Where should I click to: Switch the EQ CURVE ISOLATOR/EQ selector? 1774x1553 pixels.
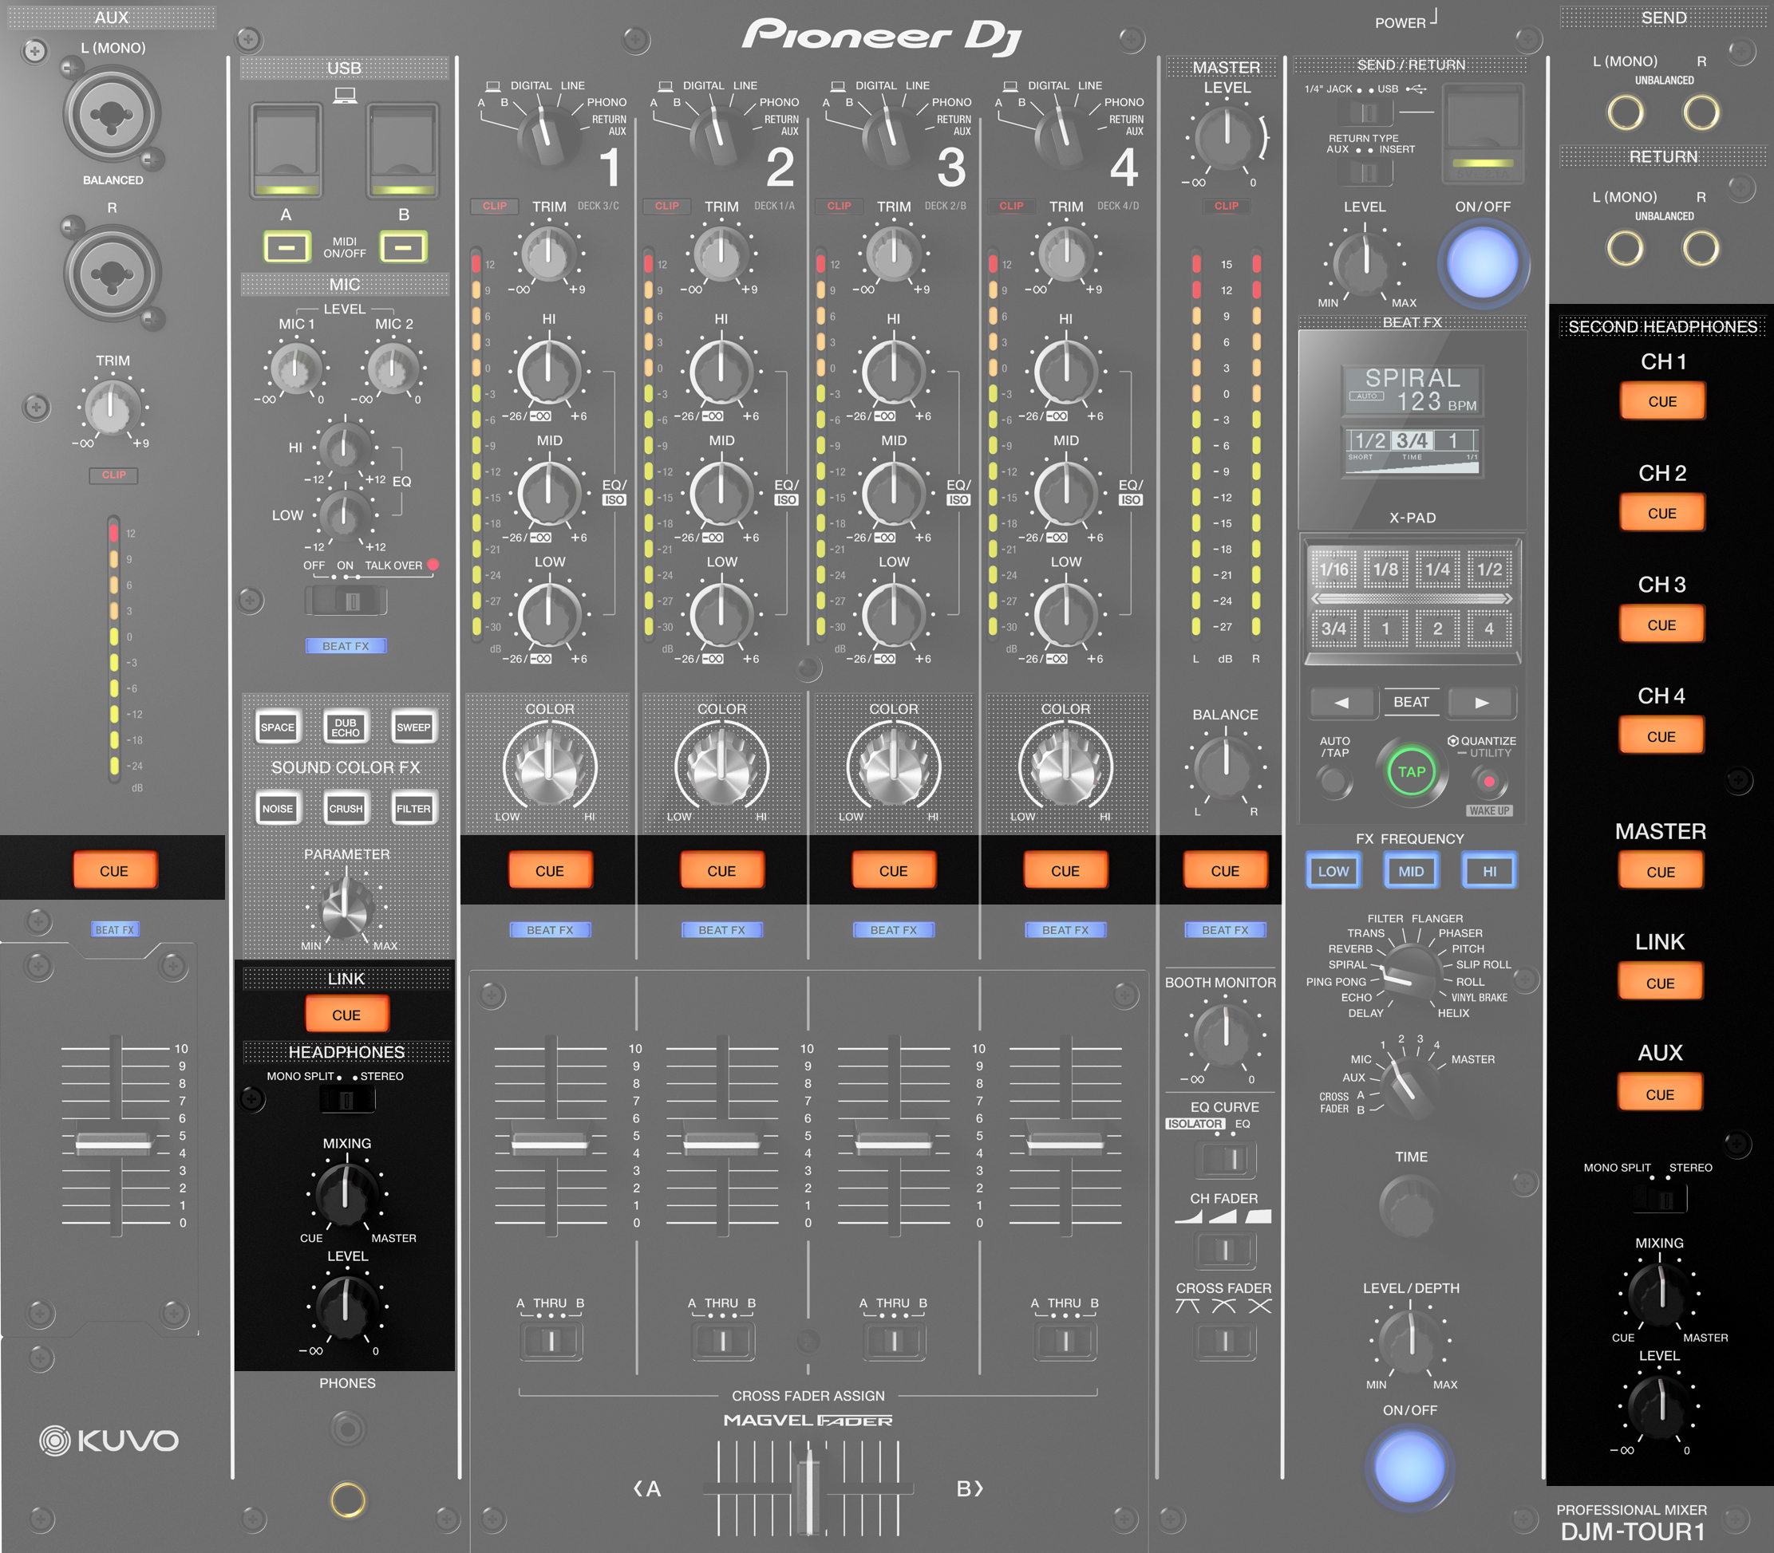pos(1225,1159)
